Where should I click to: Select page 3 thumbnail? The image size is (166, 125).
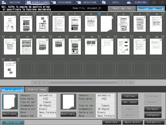[42, 24]
